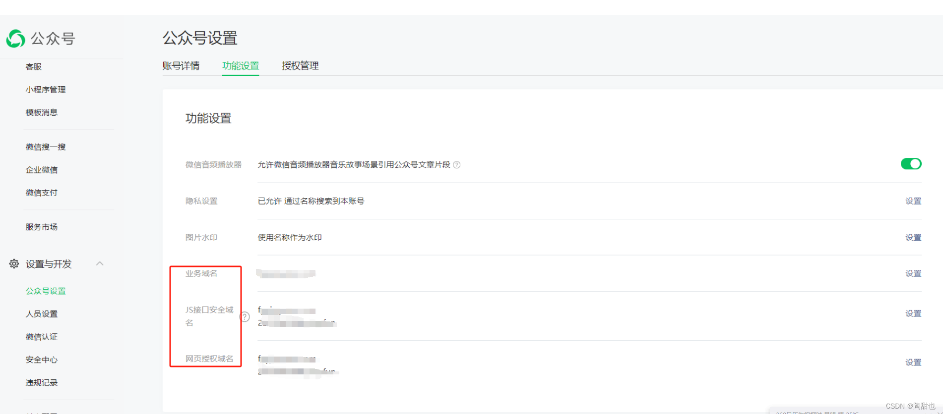The image size is (943, 414).
Task: Collapse the 设置与开发 section chevron
Action: [x=100, y=263]
